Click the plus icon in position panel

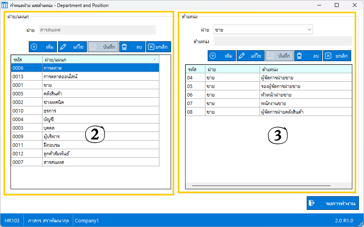213,56
